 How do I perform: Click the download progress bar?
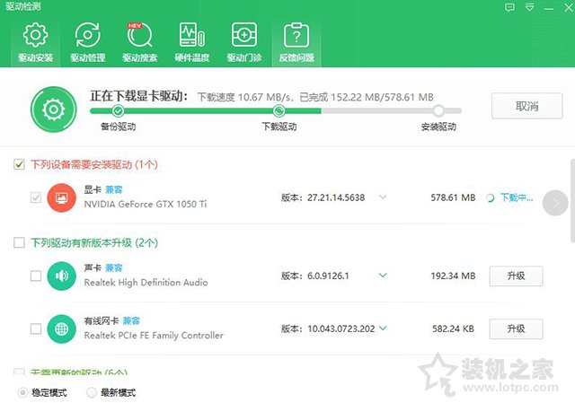pos(276,110)
